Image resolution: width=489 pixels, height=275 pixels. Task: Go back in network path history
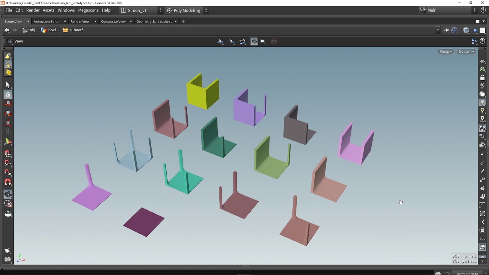(6, 30)
